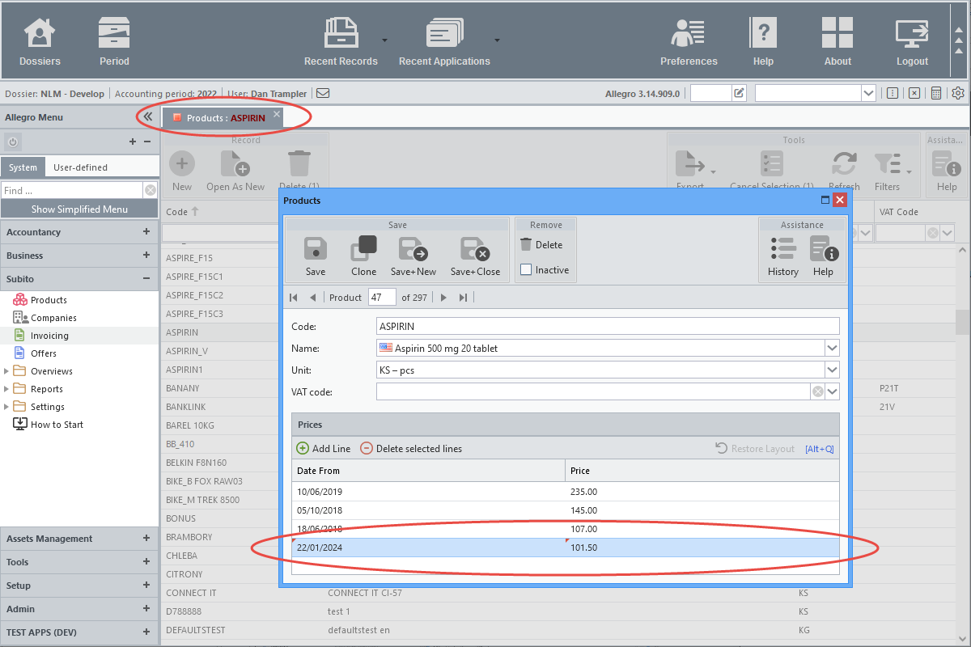Open the settings gear in status bar
Image resolution: width=971 pixels, height=647 pixels.
(x=958, y=93)
